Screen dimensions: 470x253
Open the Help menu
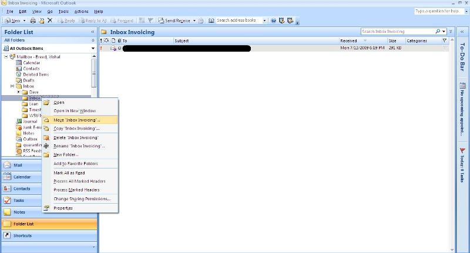tap(99, 11)
